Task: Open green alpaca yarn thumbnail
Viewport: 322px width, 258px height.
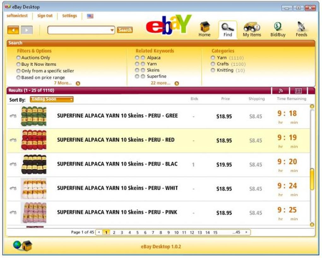Action: click(x=34, y=116)
